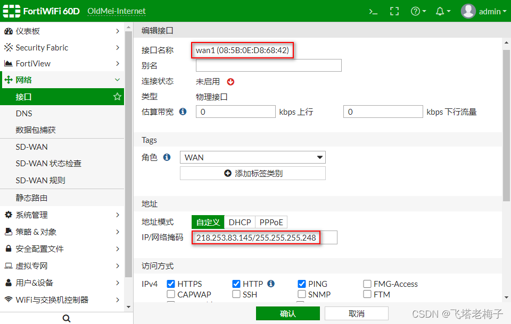Click the 网络 network arrows icon
This screenshot has width=511, height=324.
9,80
